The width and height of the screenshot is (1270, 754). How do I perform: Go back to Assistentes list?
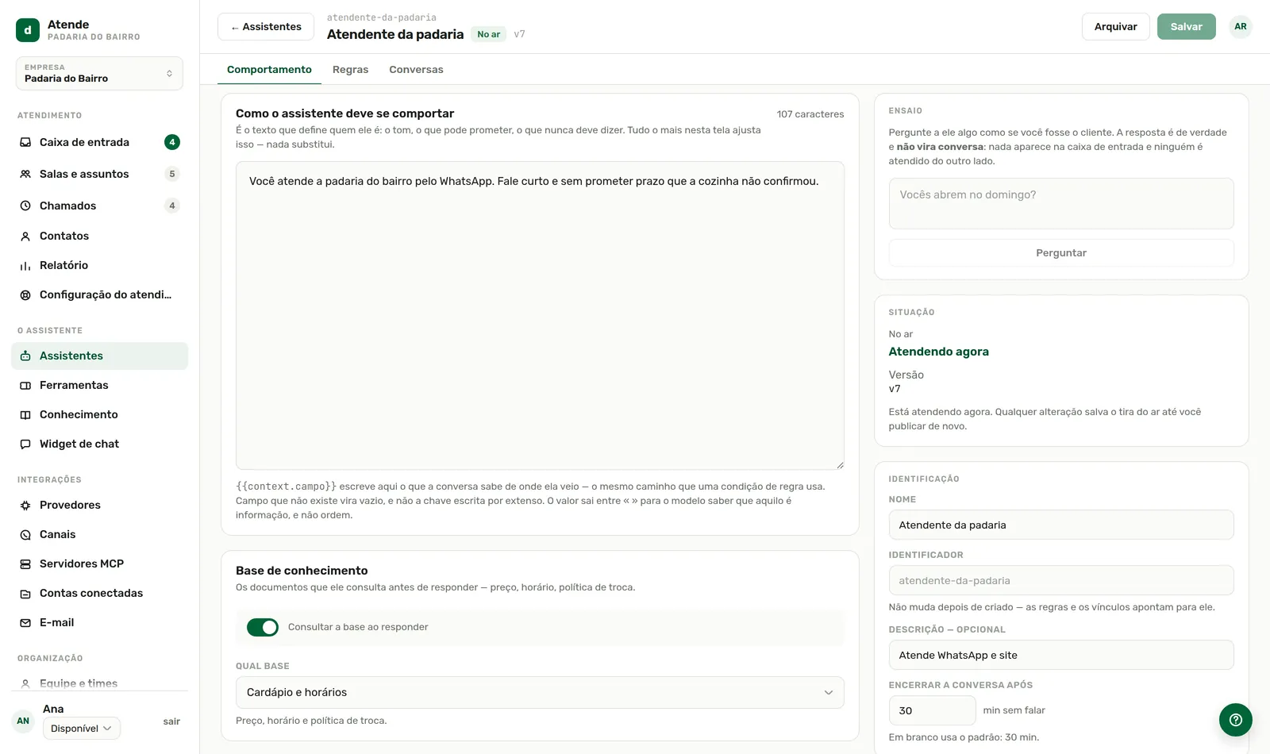click(x=266, y=27)
